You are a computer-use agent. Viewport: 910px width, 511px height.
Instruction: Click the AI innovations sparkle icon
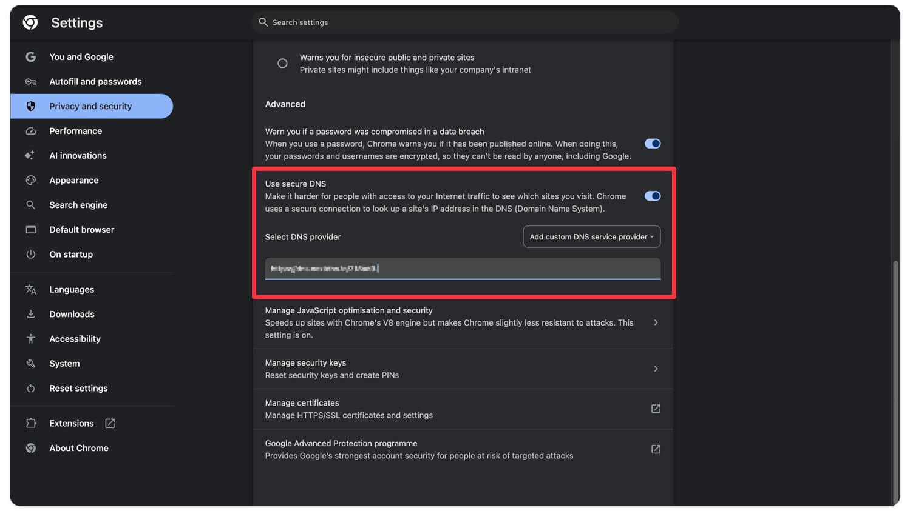(30, 156)
